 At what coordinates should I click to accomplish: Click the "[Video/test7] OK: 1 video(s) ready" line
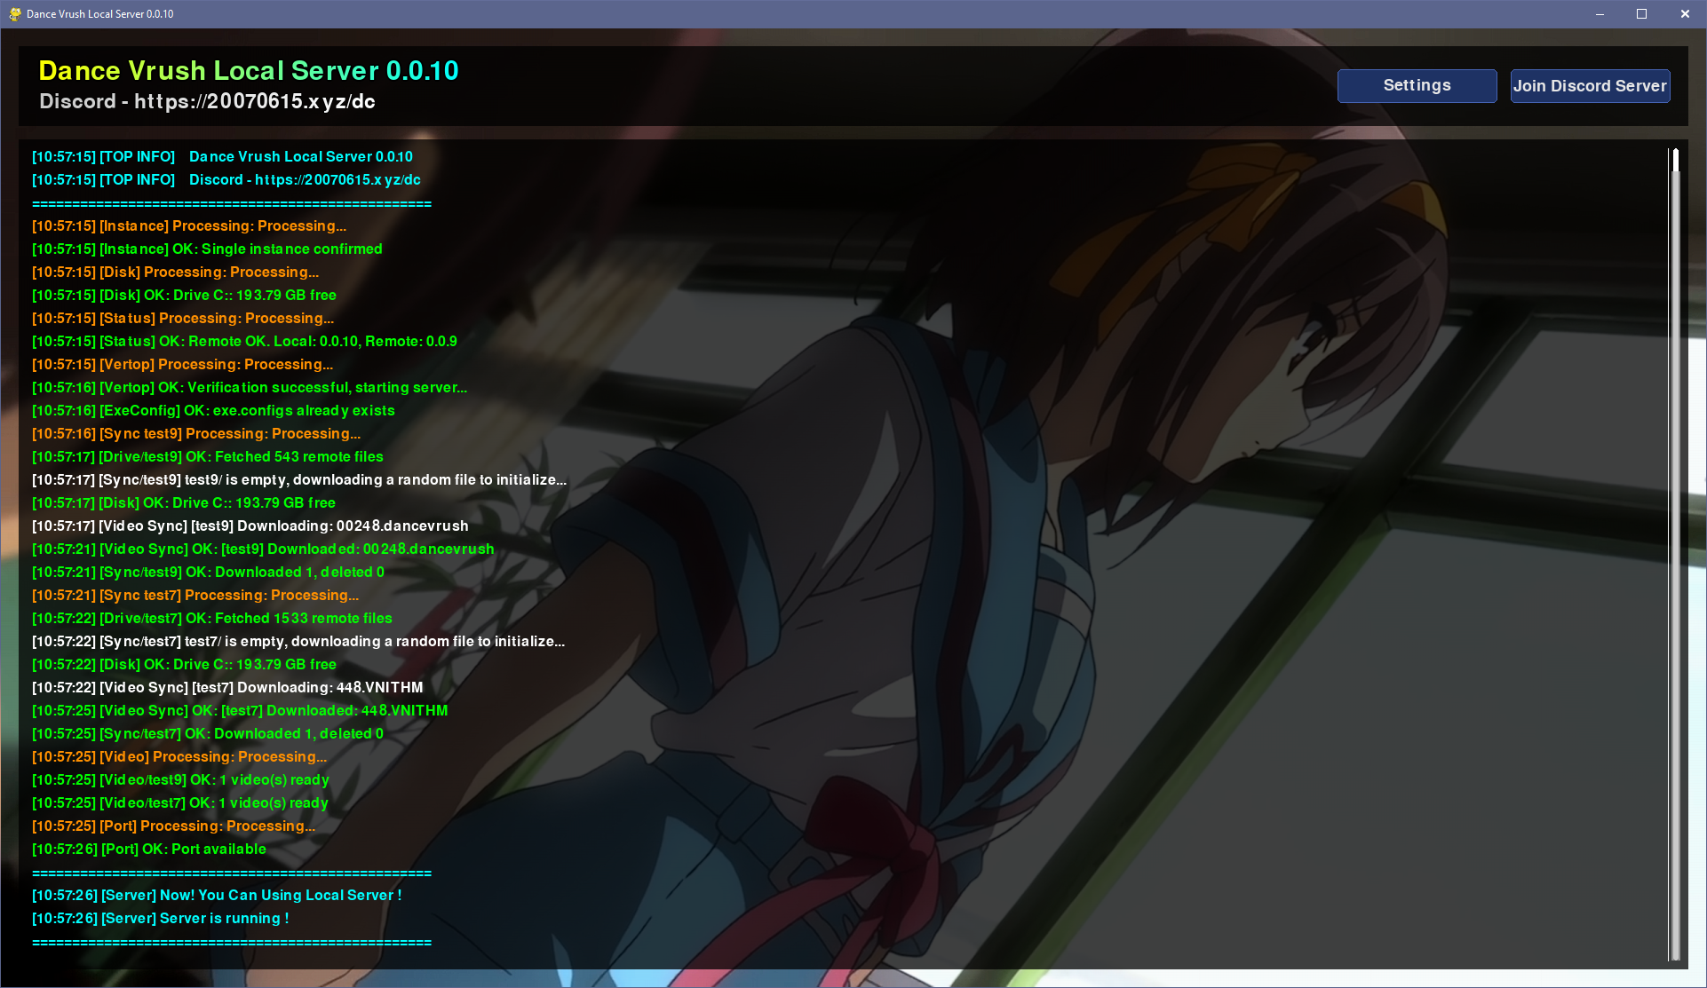click(180, 803)
